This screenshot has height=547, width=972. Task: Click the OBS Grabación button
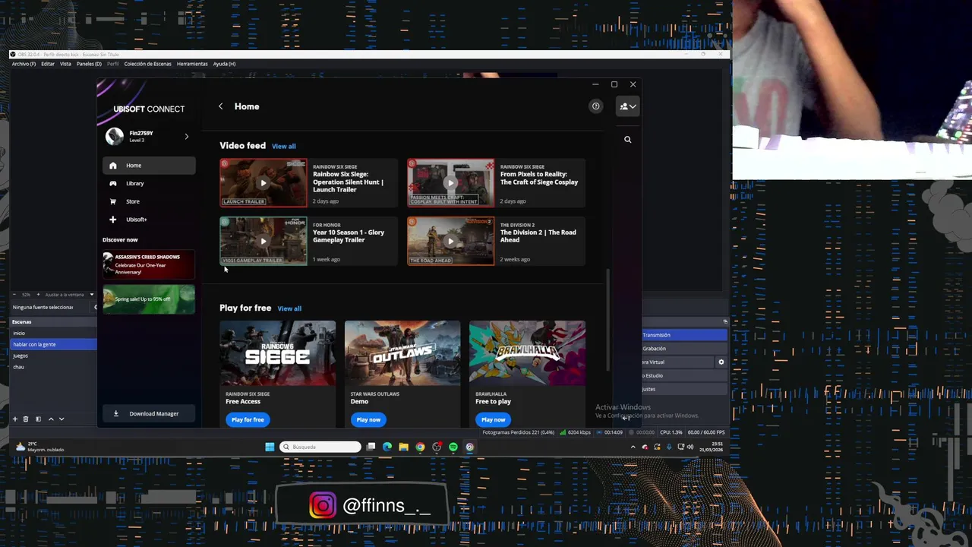(684, 349)
